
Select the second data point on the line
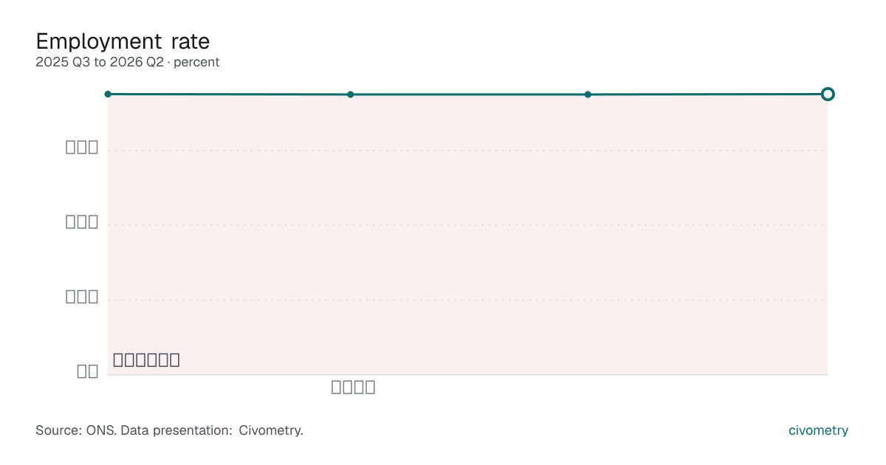click(x=351, y=94)
